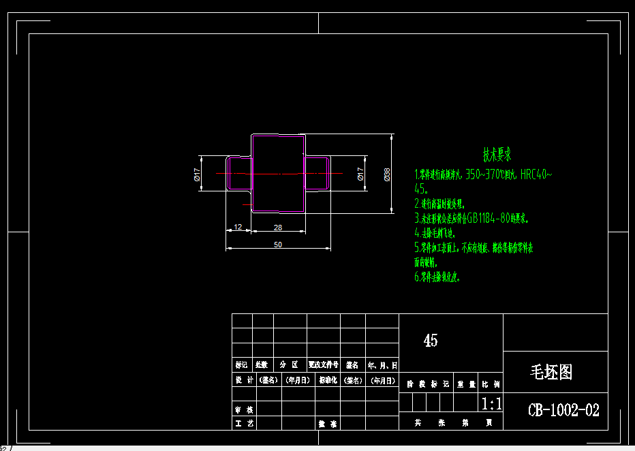
Task: Click technical note line starting with '4.'
Action: click(435, 233)
